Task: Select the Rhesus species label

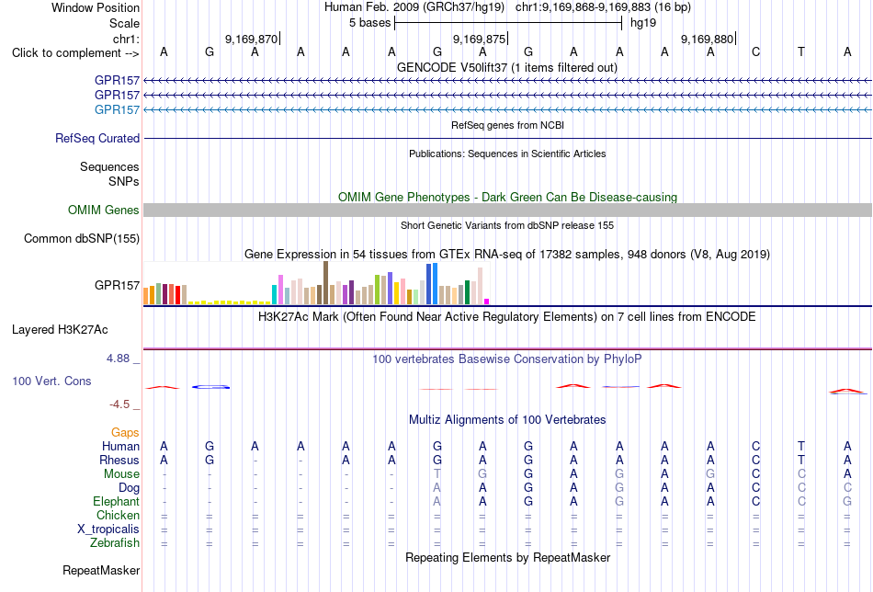Action: tap(119, 460)
